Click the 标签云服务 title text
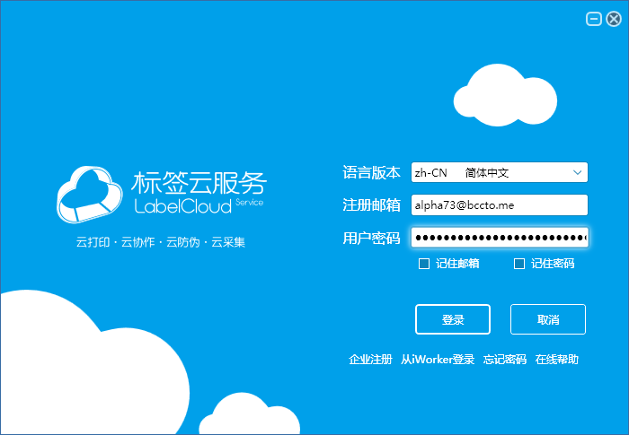This screenshot has height=435, width=629. [x=199, y=183]
